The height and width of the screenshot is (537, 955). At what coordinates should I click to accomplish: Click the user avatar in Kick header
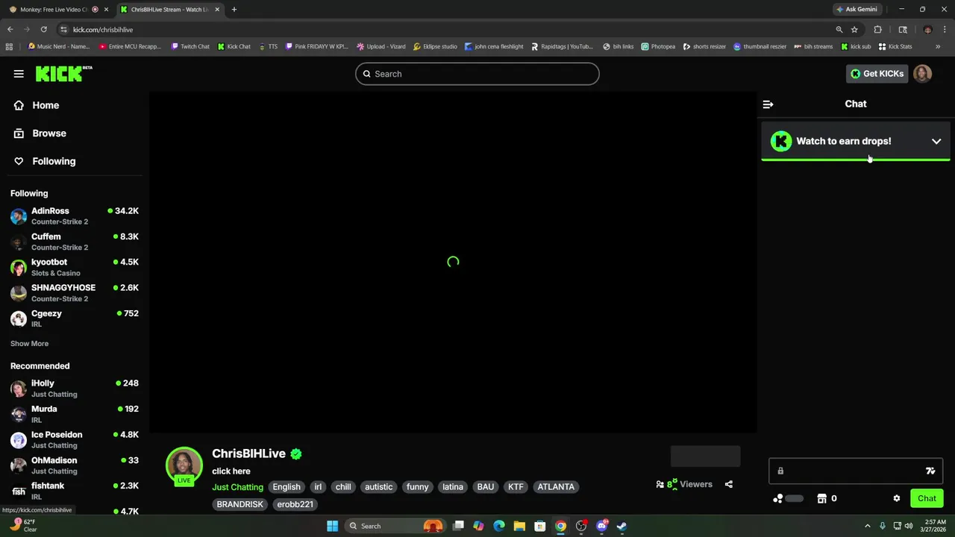point(922,74)
